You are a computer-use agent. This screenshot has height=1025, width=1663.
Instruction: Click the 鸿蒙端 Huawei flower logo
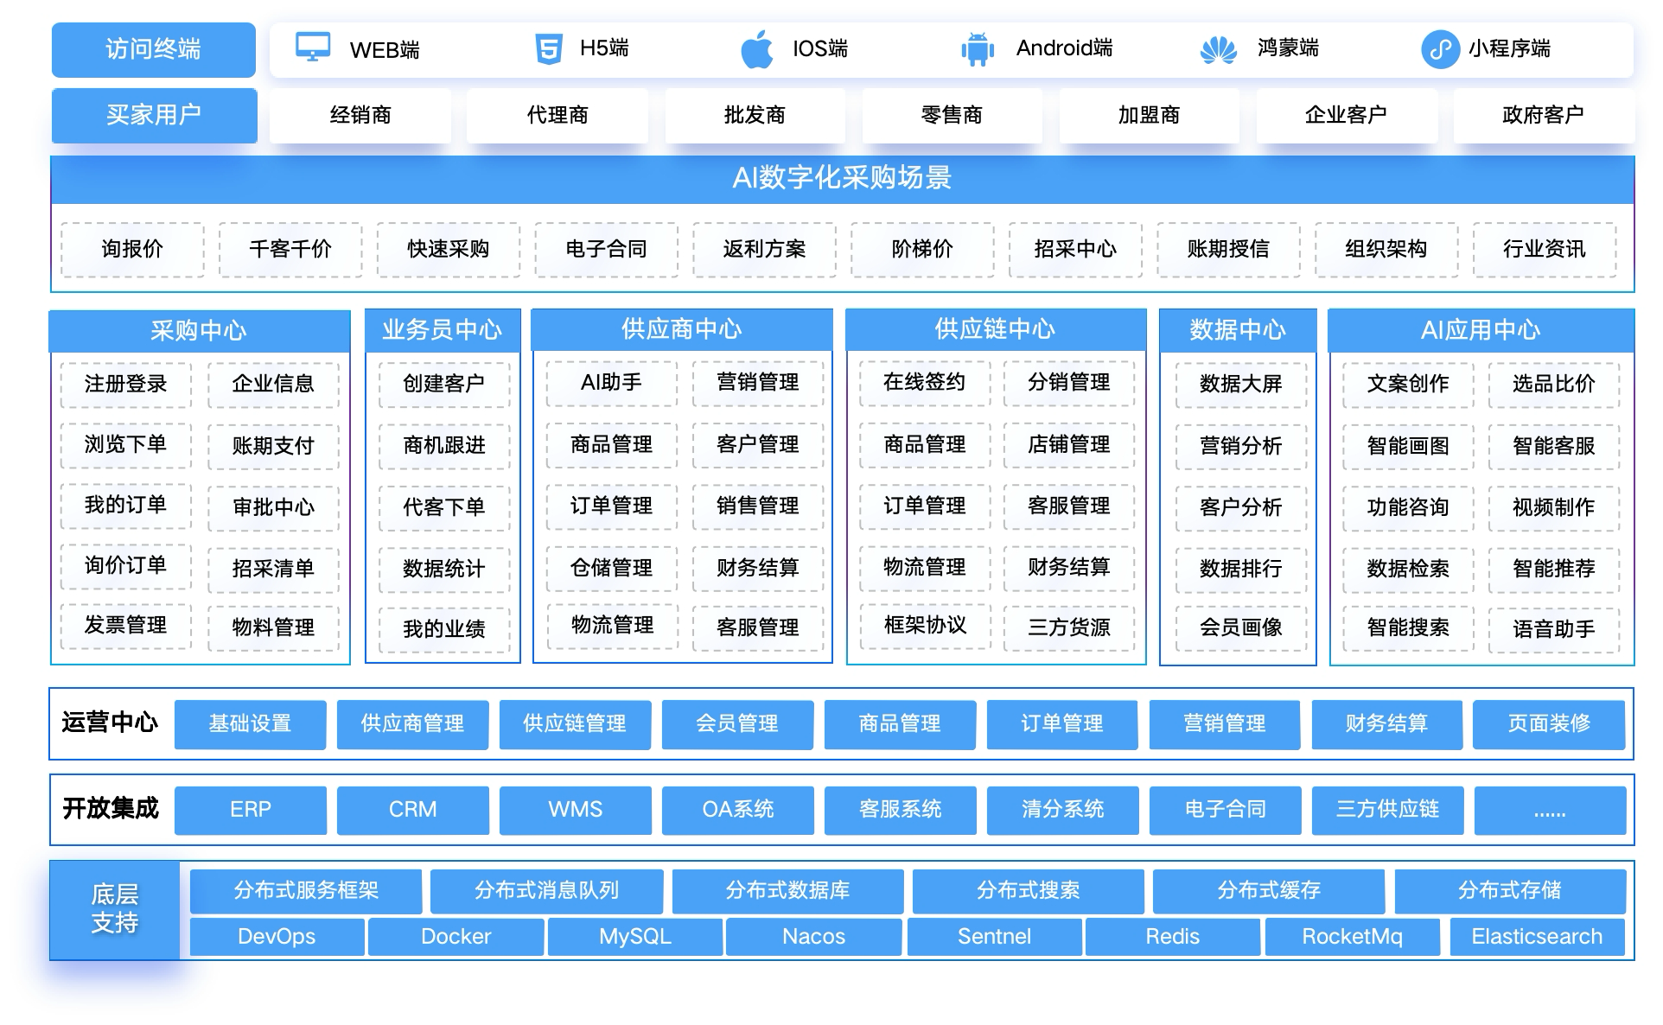1218,50
